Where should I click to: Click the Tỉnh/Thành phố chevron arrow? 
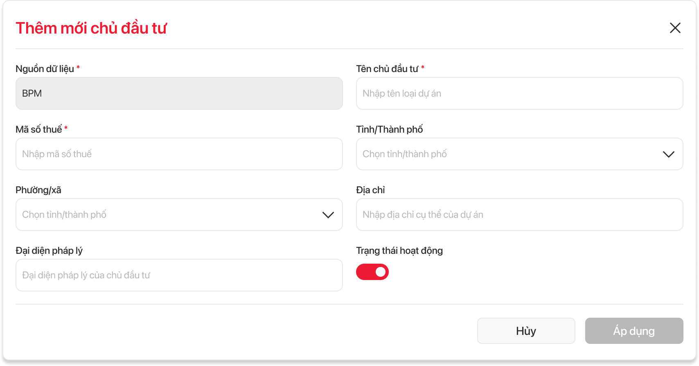pos(668,154)
